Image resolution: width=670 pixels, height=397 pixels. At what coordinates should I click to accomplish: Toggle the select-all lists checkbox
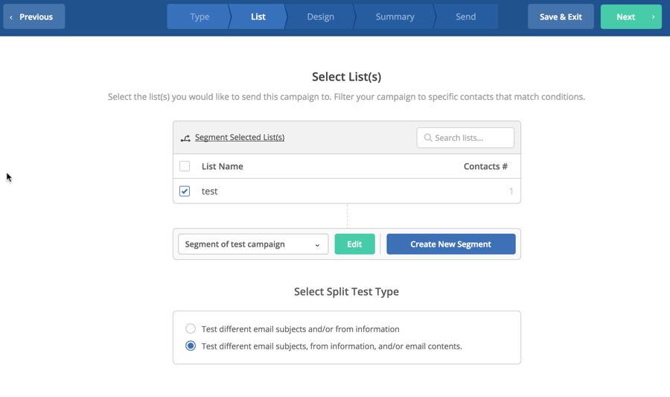[185, 166]
